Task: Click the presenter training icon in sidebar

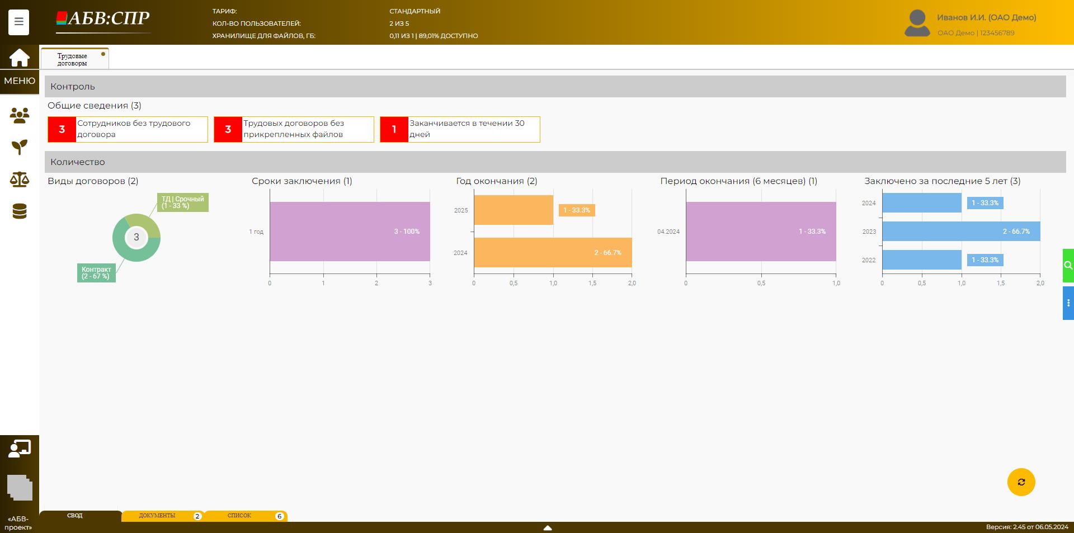Action: pyautogui.click(x=20, y=449)
